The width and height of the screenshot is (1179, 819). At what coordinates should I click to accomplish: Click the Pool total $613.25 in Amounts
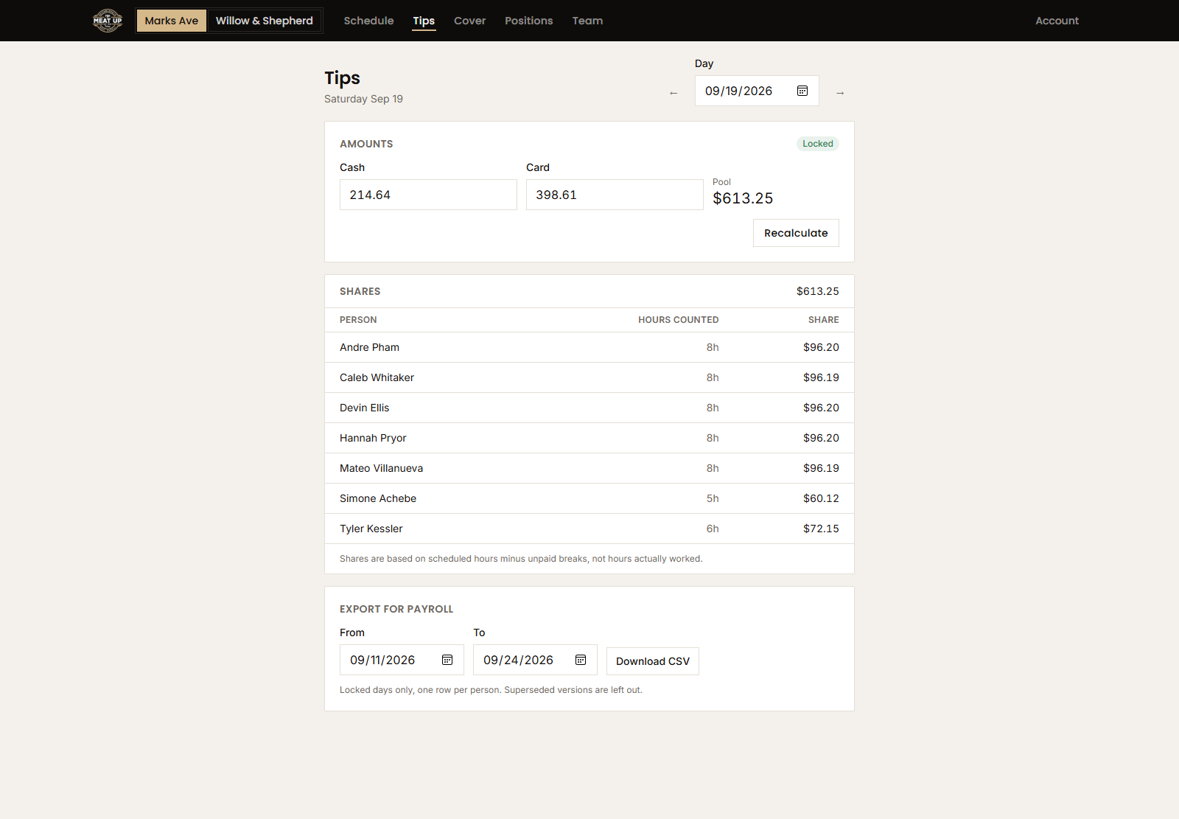[743, 198]
